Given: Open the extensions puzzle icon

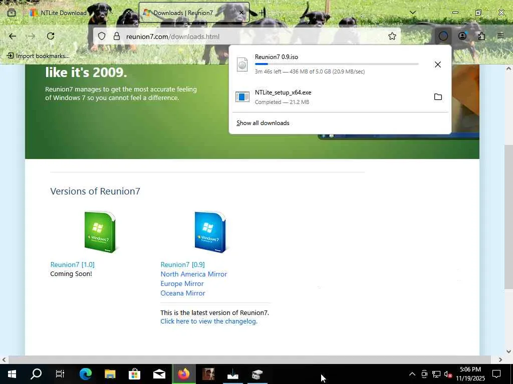Looking at the screenshot, I should 481,36.
